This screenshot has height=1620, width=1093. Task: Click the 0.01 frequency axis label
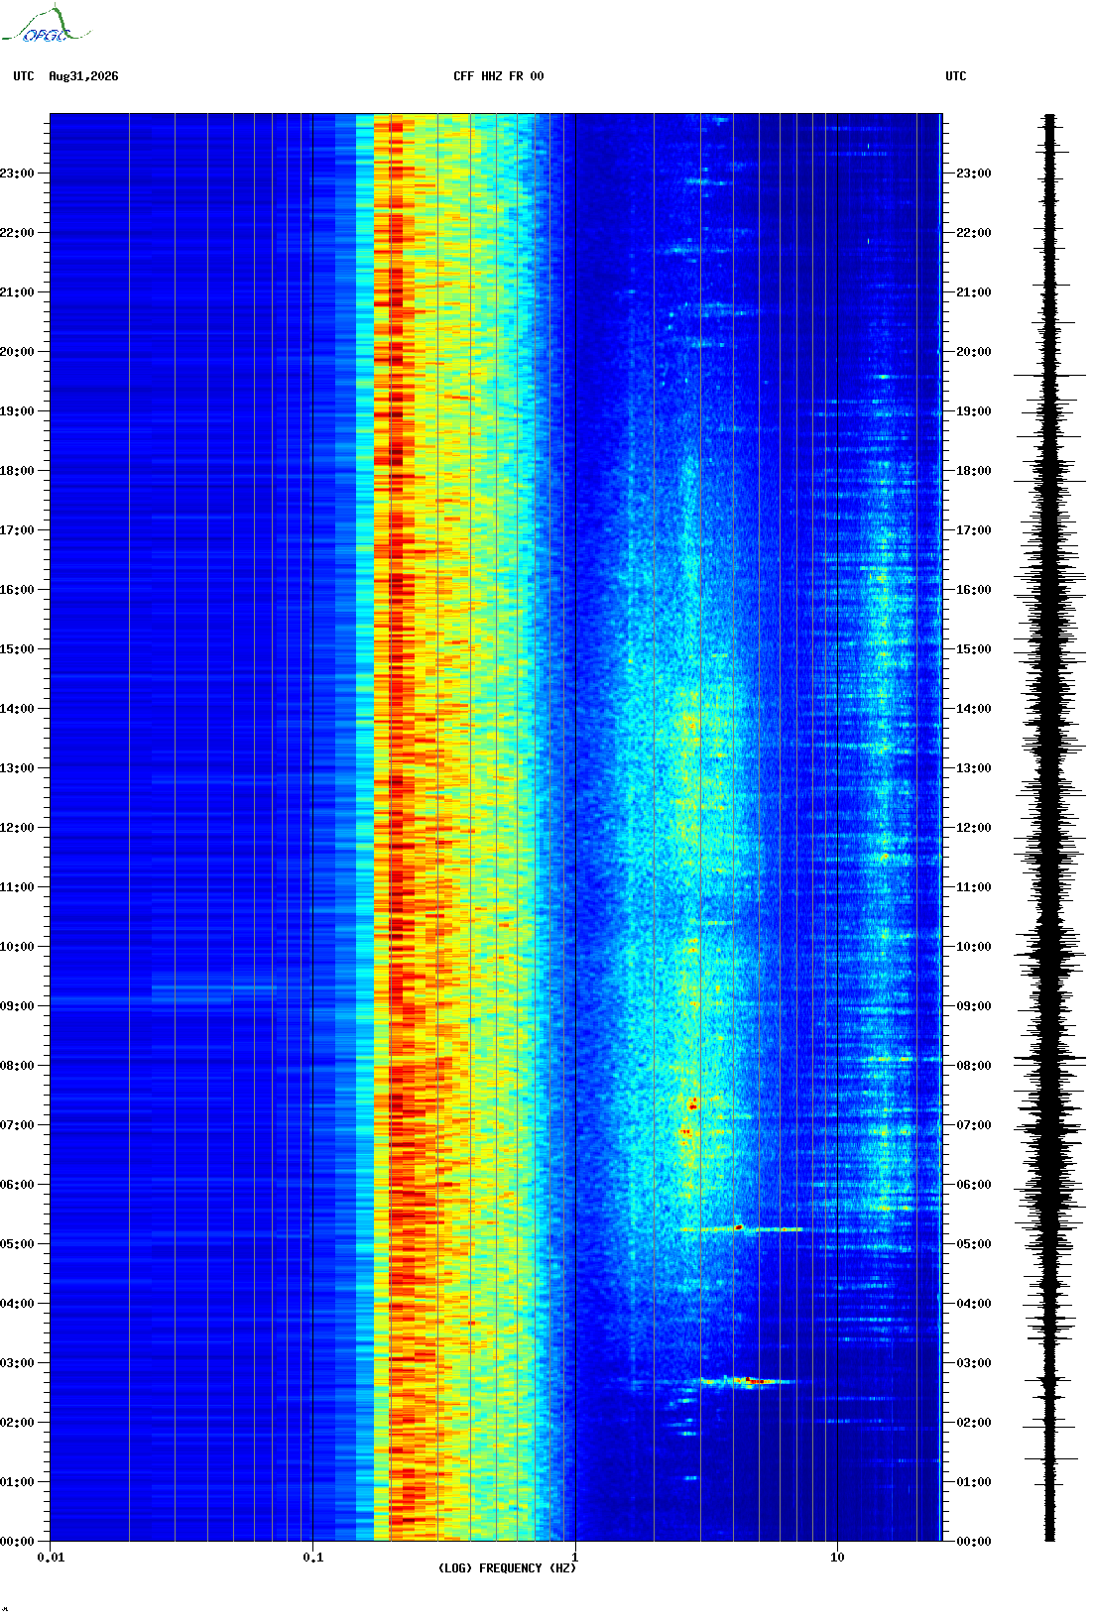(x=51, y=1558)
